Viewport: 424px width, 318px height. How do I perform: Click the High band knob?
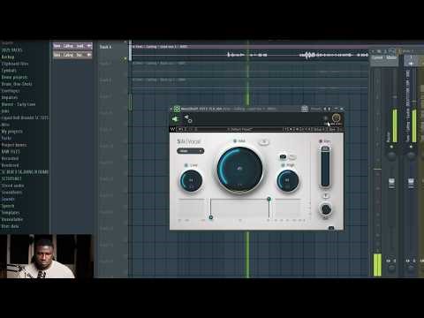pos(287,180)
